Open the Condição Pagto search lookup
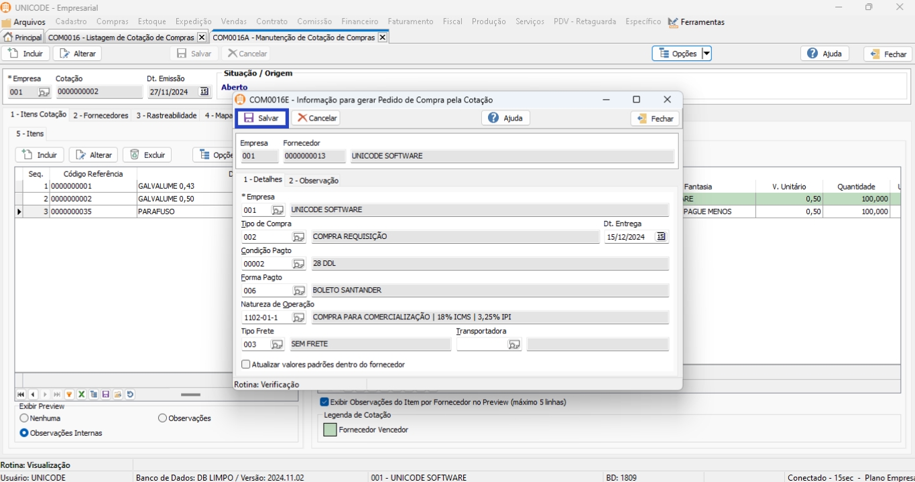Screen dimensions: 915x482 coord(298,264)
